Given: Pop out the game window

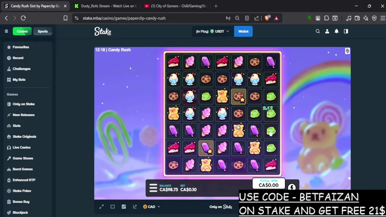Looking at the screenshot, I should pyautogui.click(x=135, y=207).
